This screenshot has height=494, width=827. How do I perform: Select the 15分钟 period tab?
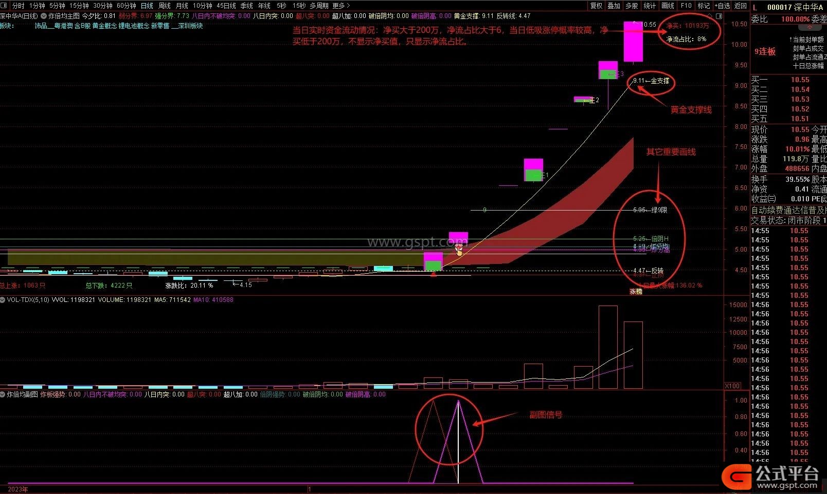pos(79,6)
